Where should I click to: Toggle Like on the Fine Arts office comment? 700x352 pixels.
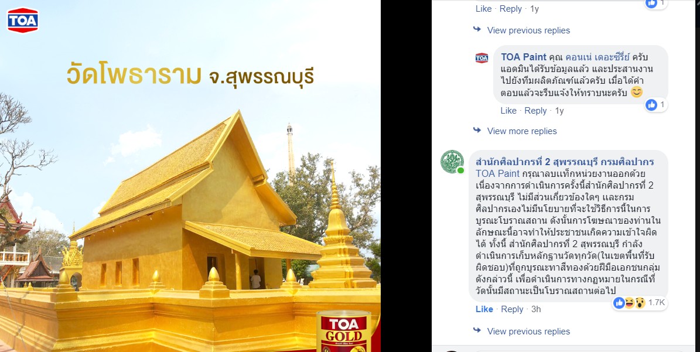(x=484, y=309)
